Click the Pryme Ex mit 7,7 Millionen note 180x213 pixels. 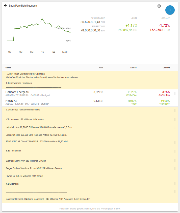(x=24, y=176)
